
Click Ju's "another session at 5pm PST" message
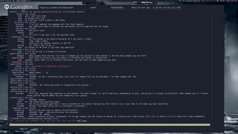(50, 43)
